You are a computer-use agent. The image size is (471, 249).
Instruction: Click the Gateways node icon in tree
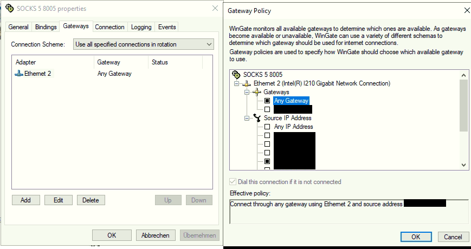point(257,92)
